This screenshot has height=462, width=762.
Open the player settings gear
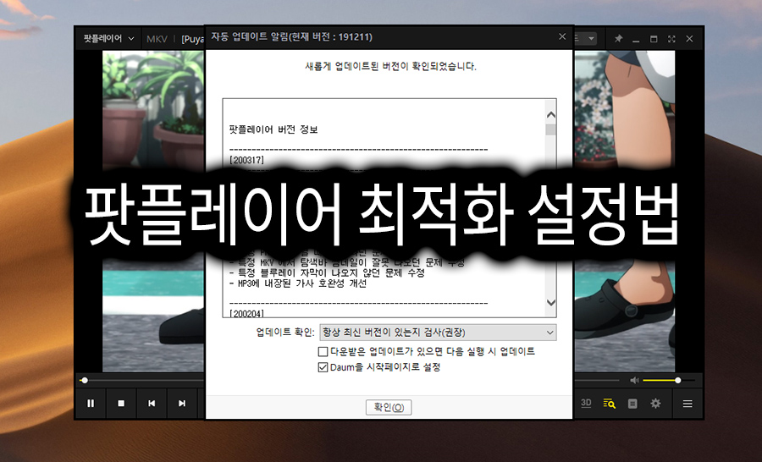(x=655, y=404)
